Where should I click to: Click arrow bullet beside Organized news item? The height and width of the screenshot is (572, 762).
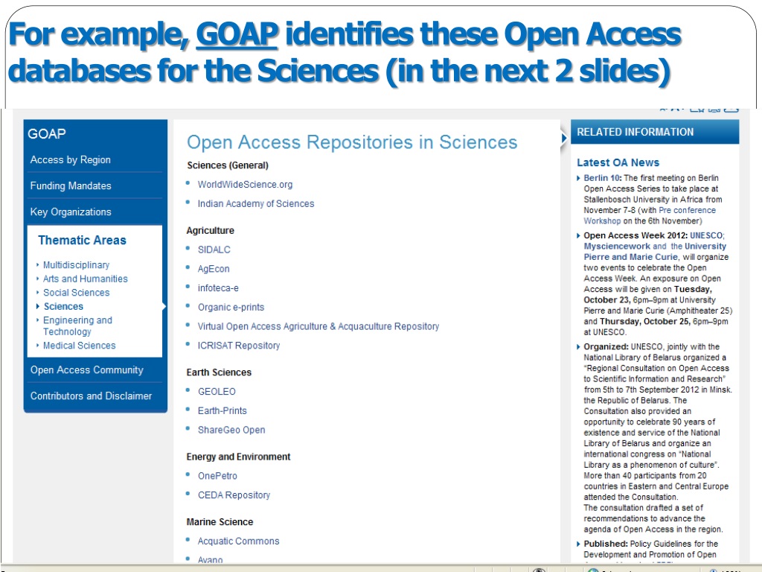point(578,347)
